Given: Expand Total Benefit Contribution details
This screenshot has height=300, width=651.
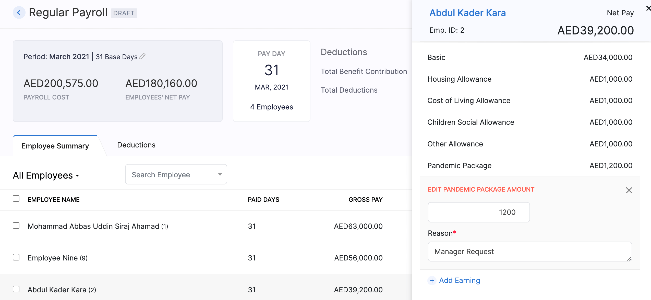Looking at the screenshot, I should (364, 71).
